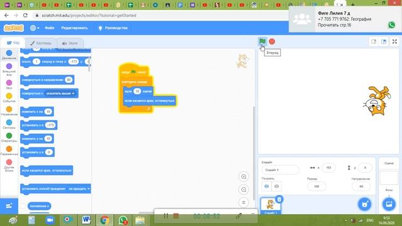402x226 pixels.
Task: Open Zoom from the taskbar
Action: click(50, 220)
